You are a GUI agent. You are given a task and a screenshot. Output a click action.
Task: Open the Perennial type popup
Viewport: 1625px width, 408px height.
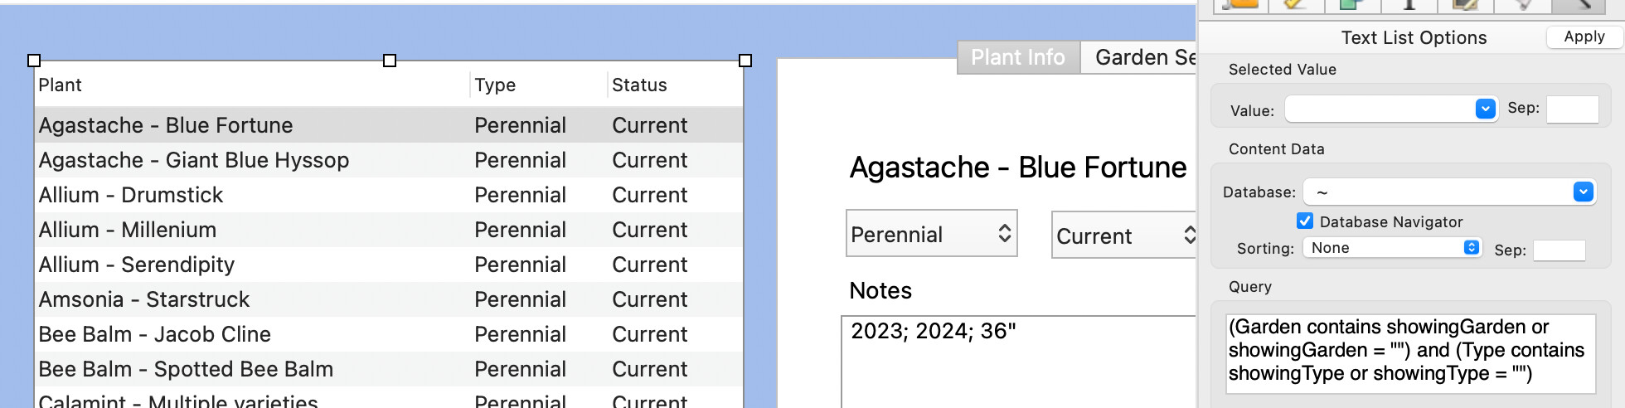[x=931, y=234]
